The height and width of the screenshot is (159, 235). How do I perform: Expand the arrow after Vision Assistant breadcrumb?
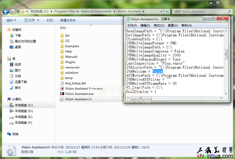tap(144, 12)
